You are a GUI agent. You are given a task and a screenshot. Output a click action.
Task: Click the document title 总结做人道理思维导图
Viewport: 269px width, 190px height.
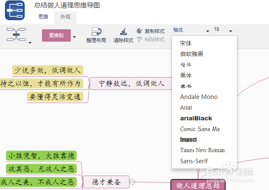click(67, 5)
